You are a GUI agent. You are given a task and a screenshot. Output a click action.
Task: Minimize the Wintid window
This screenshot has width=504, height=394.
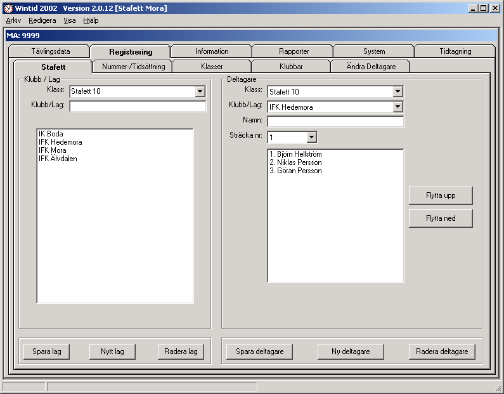click(472, 8)
